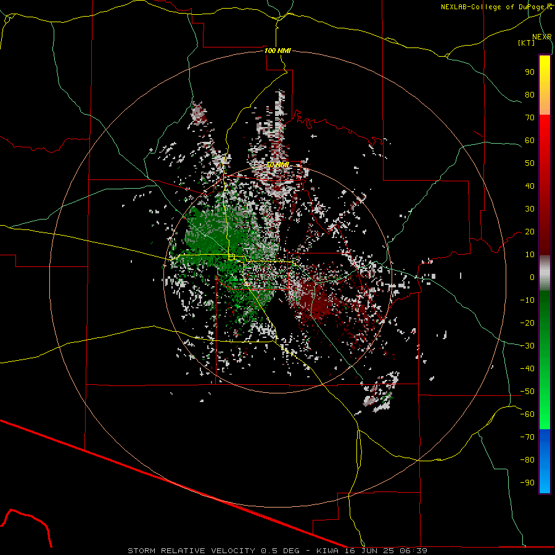Image resolution: width=555 pixels, height=555 pixels.
Task: Click the 0 scale value
Action: pos(532,277)
